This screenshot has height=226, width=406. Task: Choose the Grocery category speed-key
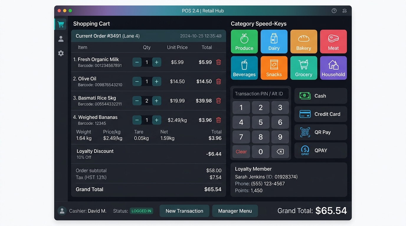click(x=304, y=68)
